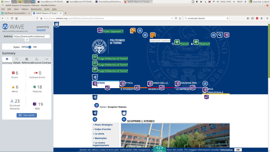
Task: Click the WAVE aria icon beside role separator
Action: (100, 30)
